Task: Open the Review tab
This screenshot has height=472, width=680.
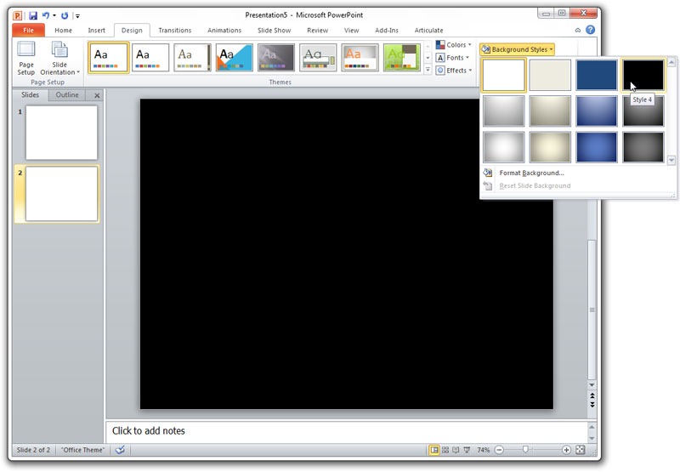Action: 317,31
